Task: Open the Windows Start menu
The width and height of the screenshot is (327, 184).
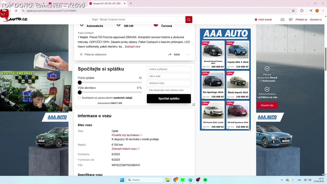Action: (122, 180)
